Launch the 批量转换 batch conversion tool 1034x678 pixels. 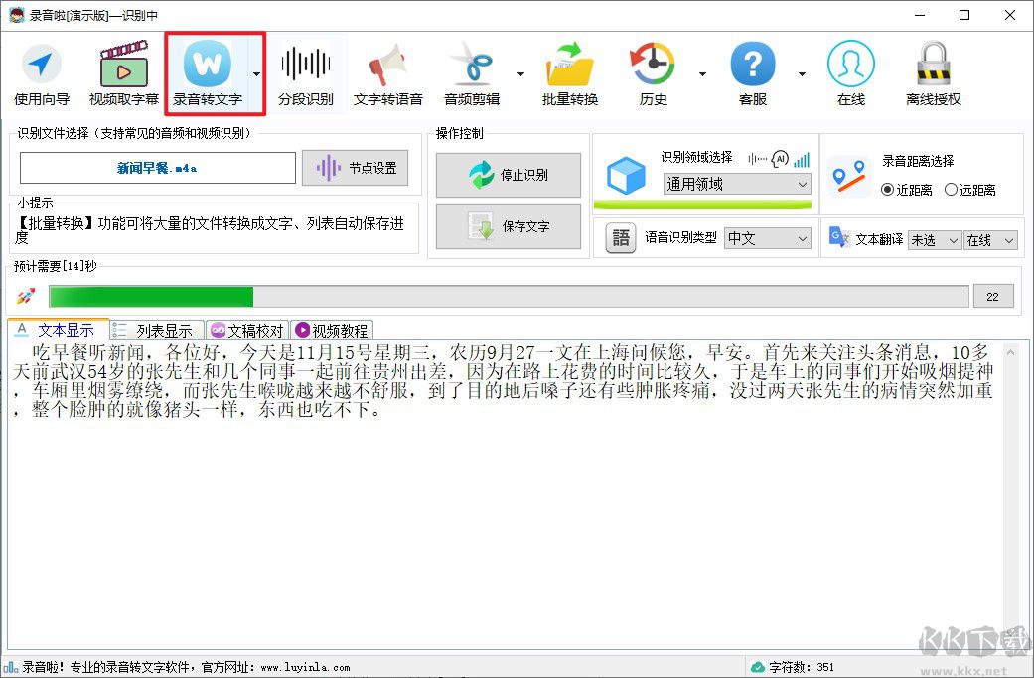(569, 72)
